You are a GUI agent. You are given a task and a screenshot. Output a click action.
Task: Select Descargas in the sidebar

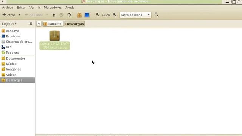click(x=17, y=80)
